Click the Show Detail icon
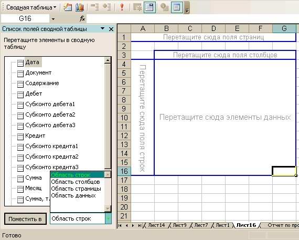Screen dimensions: 299x240 (x=107, y=7)
